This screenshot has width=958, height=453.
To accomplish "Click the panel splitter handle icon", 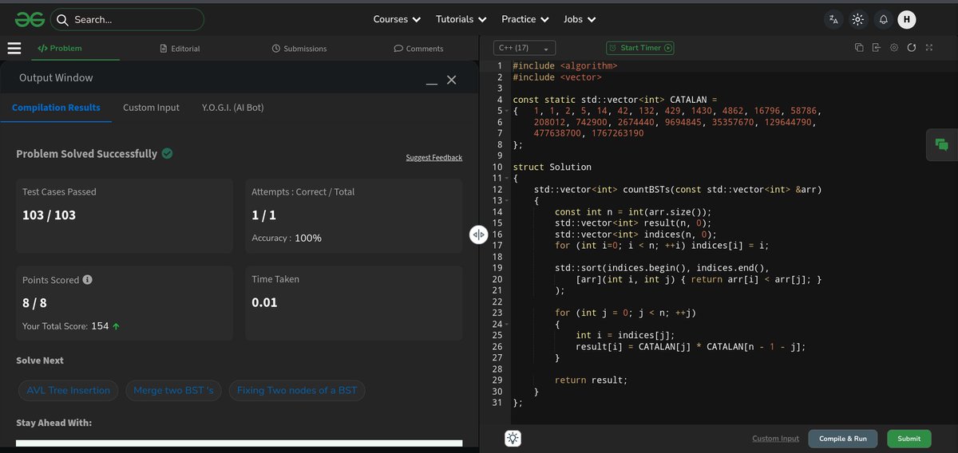I will 478,234.
